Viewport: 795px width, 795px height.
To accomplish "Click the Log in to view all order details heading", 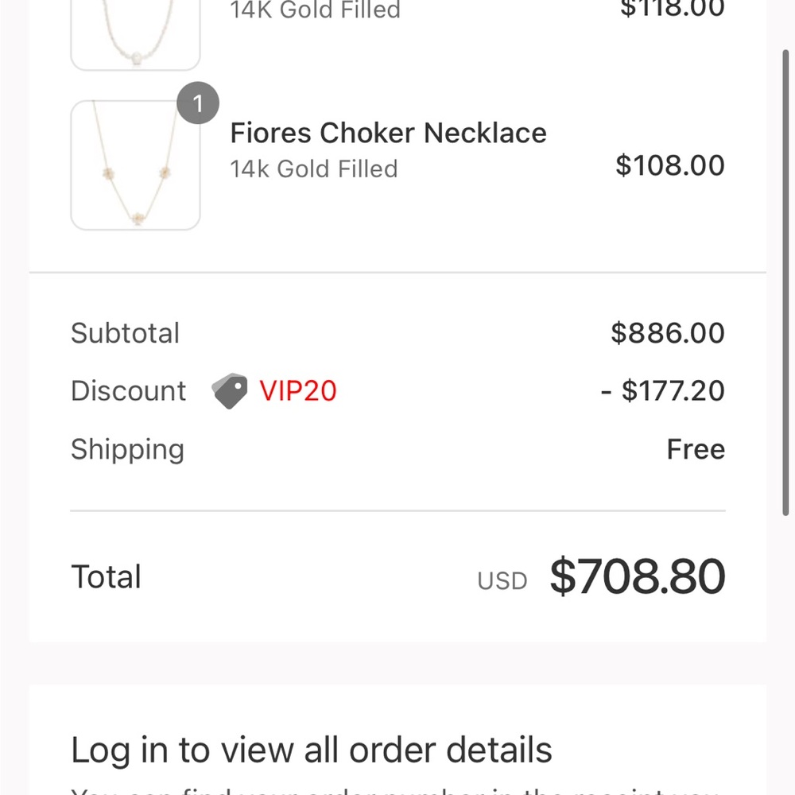I will point(312,750).
